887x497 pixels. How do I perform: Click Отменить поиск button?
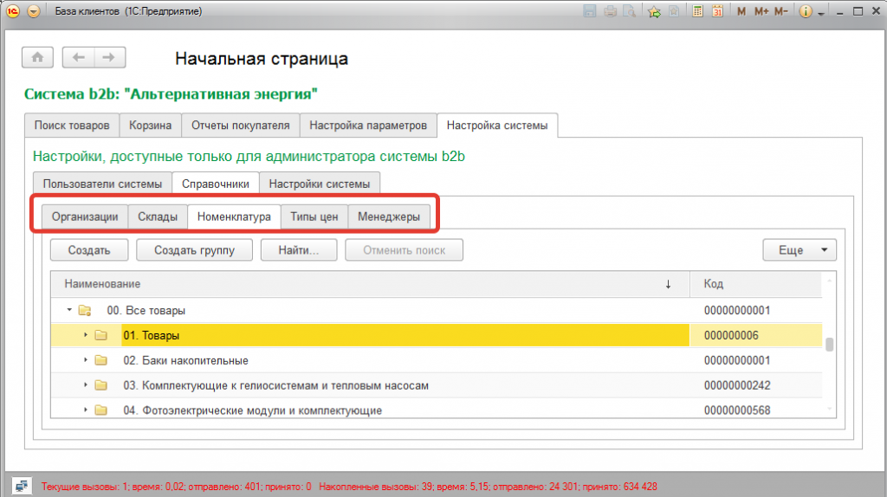coord(405,250)
